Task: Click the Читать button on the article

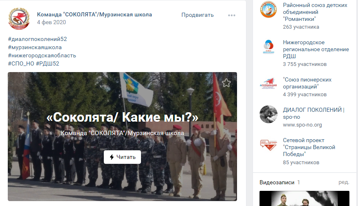Action: pyautogui.click(x=122, y=157)
